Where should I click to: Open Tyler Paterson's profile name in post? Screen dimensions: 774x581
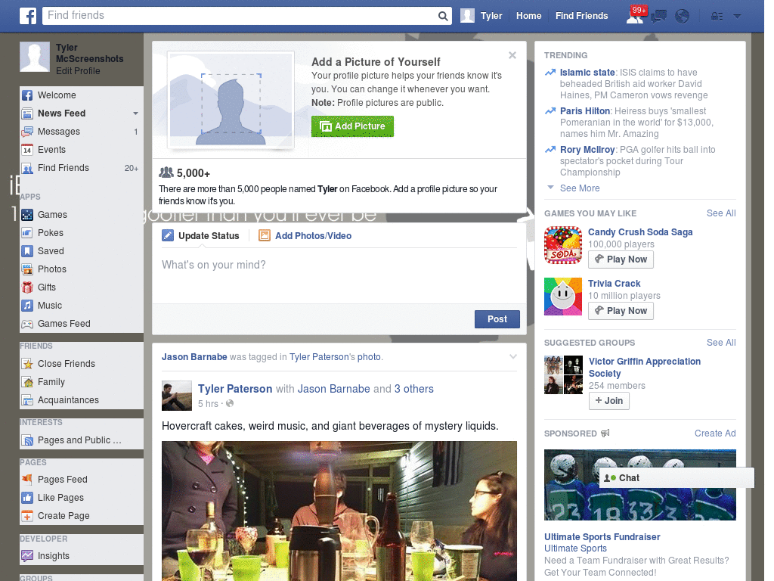(x=235, y=390)
